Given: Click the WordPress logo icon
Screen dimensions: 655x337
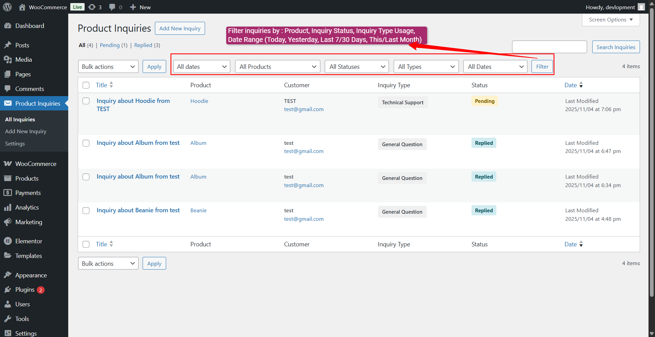Looking at the screenshot, I should (7, 7).
